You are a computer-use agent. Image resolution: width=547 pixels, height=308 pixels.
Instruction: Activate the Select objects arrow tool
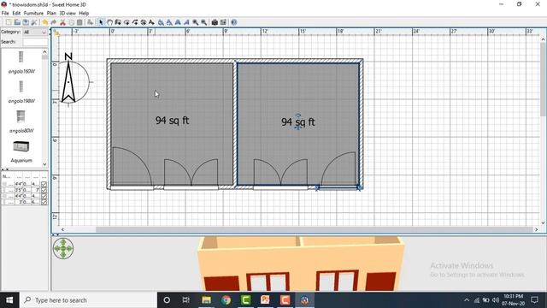coord(101,22)
